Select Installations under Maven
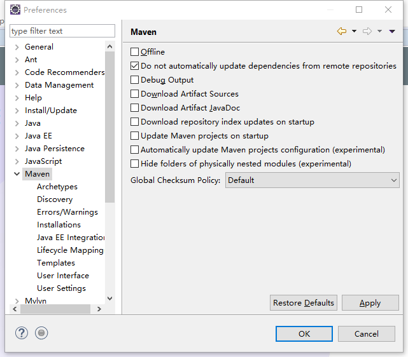The image size is (408, 357). tap(59, 225)
